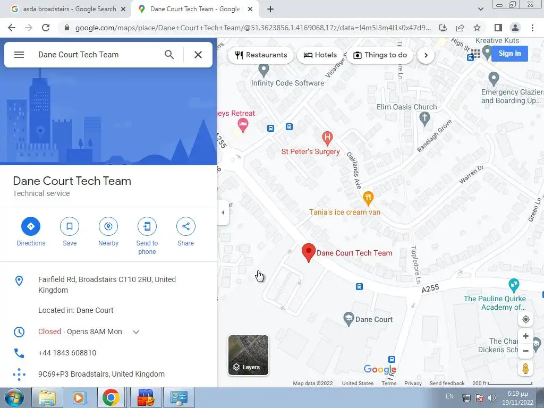Open the tab search dropdown
The width and height of the screenshot is (544, 408).
[x=480, y=9]
